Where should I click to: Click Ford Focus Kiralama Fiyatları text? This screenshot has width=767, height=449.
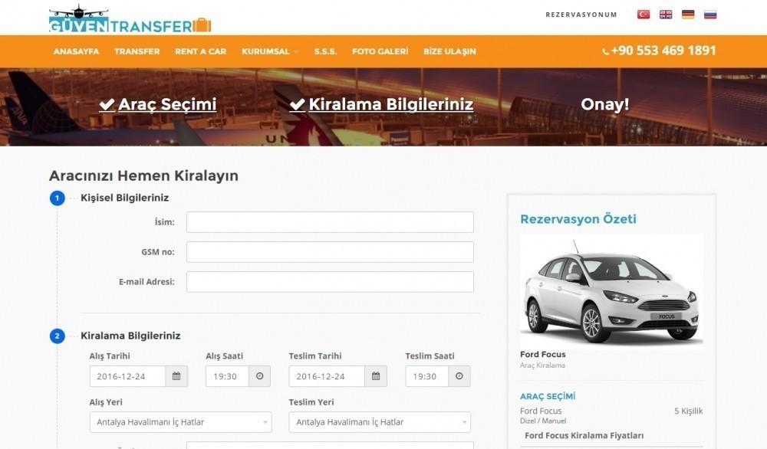(x=584, y=435)
